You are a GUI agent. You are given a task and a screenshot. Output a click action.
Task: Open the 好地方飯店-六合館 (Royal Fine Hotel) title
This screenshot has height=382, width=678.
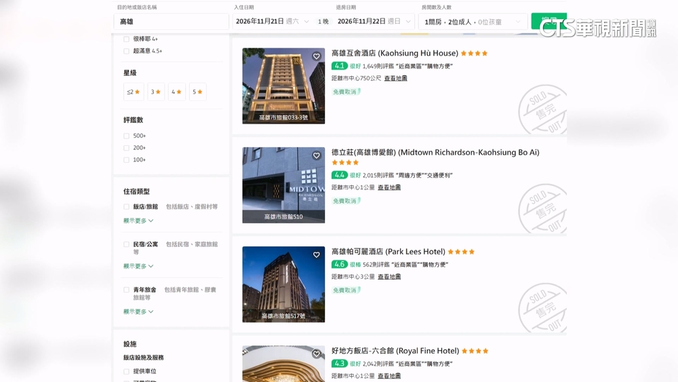(x=395, y=351)
